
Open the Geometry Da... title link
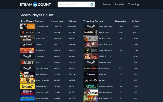click(x=42, y=98)
